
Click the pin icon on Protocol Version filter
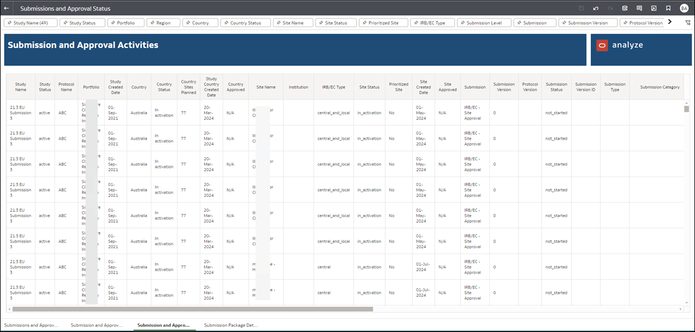pos(625,23)
